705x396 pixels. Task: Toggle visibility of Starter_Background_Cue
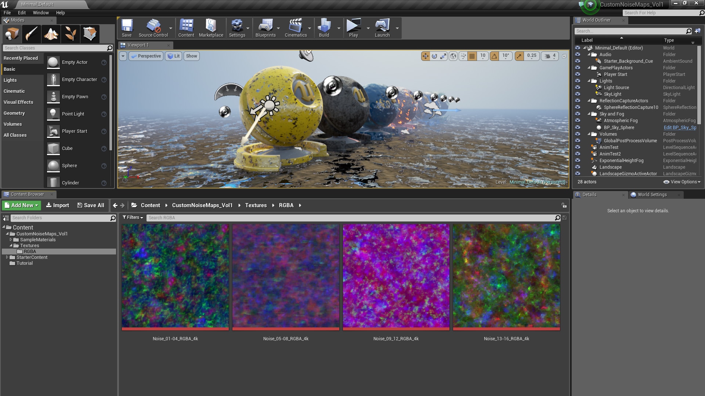point(578,61)
